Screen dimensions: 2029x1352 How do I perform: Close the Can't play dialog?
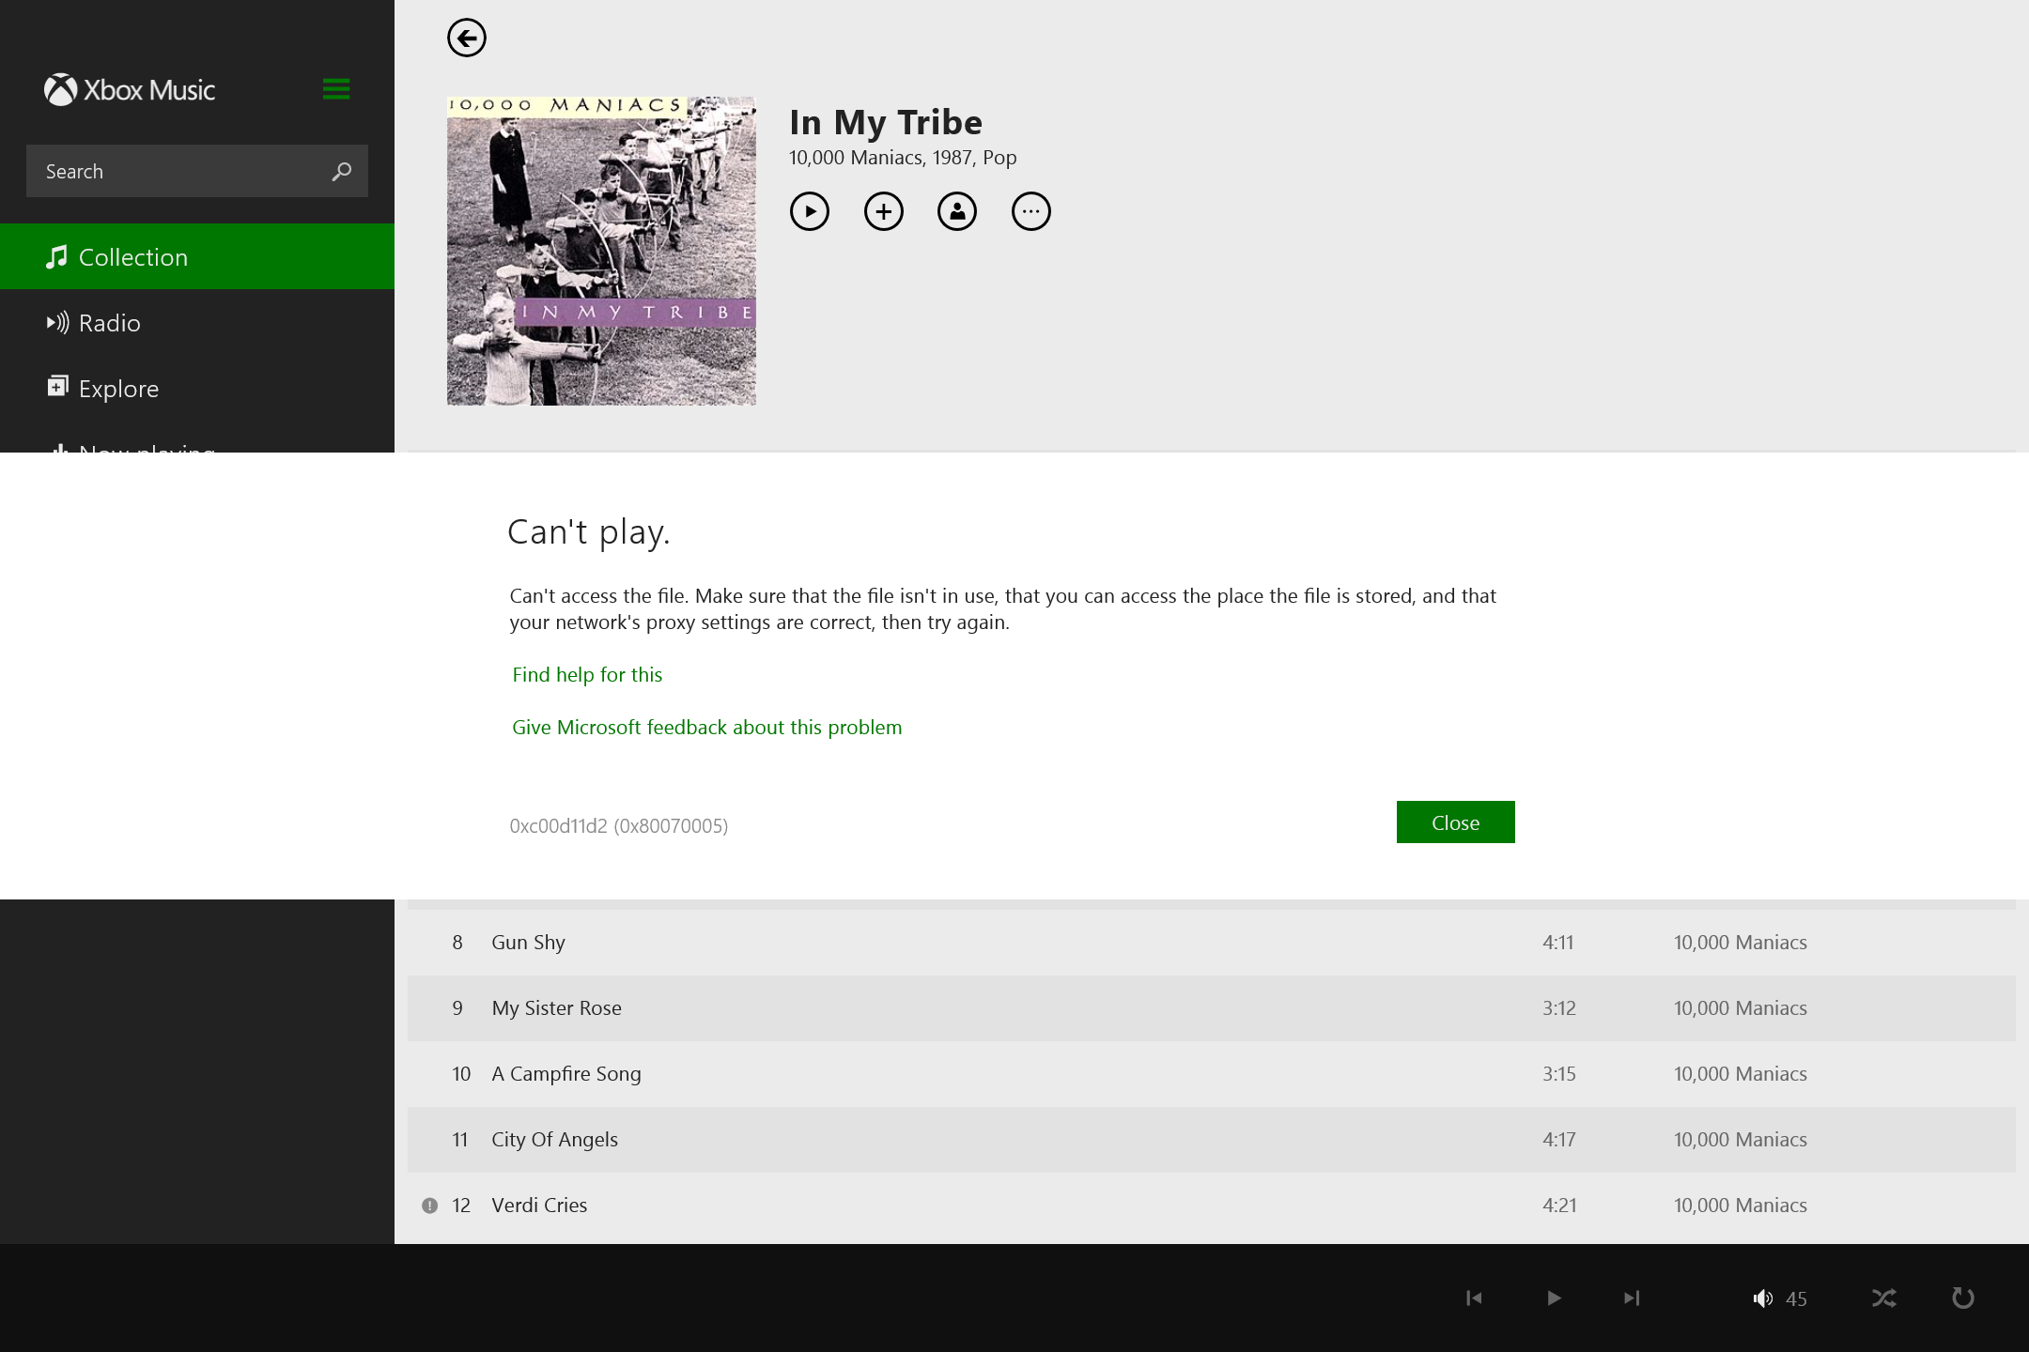1455,822
